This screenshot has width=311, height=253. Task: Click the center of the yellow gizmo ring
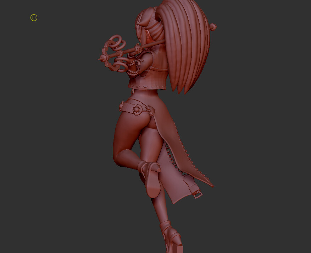(x=34, y=17)
